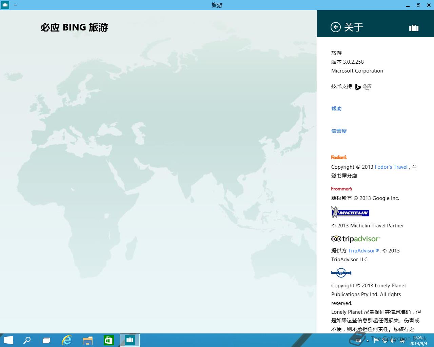Click the Frommer's logo
Viewport: 434px width, 347px height.
coord(341,189)
